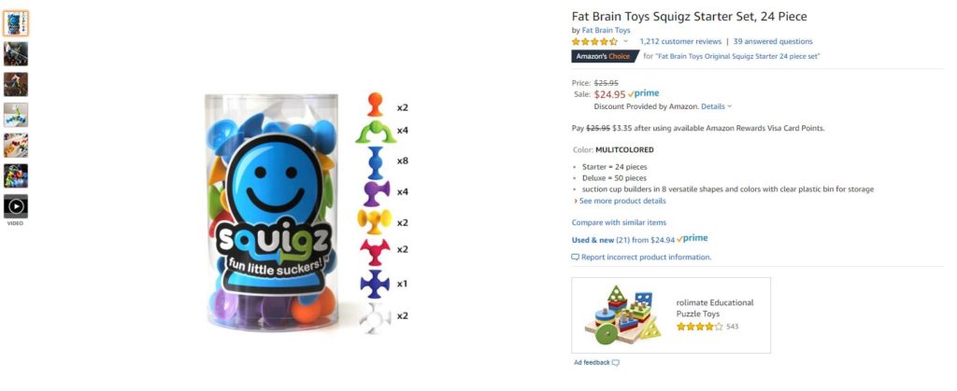Select the fifth product image thumbnail
This screenshot has width=957, height=391.
16,145
